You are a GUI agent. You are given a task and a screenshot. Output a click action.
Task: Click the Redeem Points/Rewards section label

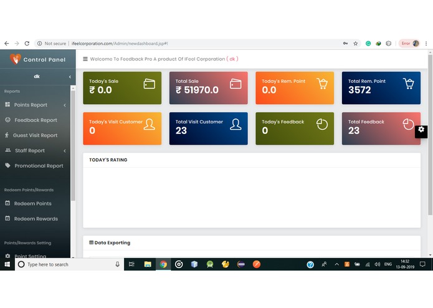coord(29,190)
